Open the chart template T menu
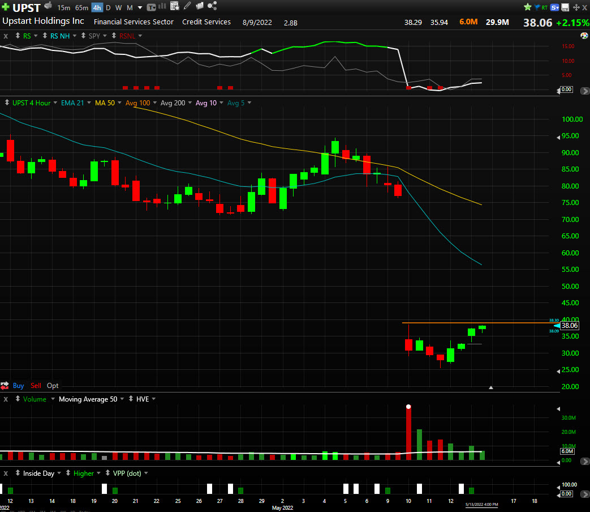This screenshot has width=590, height=512. [151, 7]
